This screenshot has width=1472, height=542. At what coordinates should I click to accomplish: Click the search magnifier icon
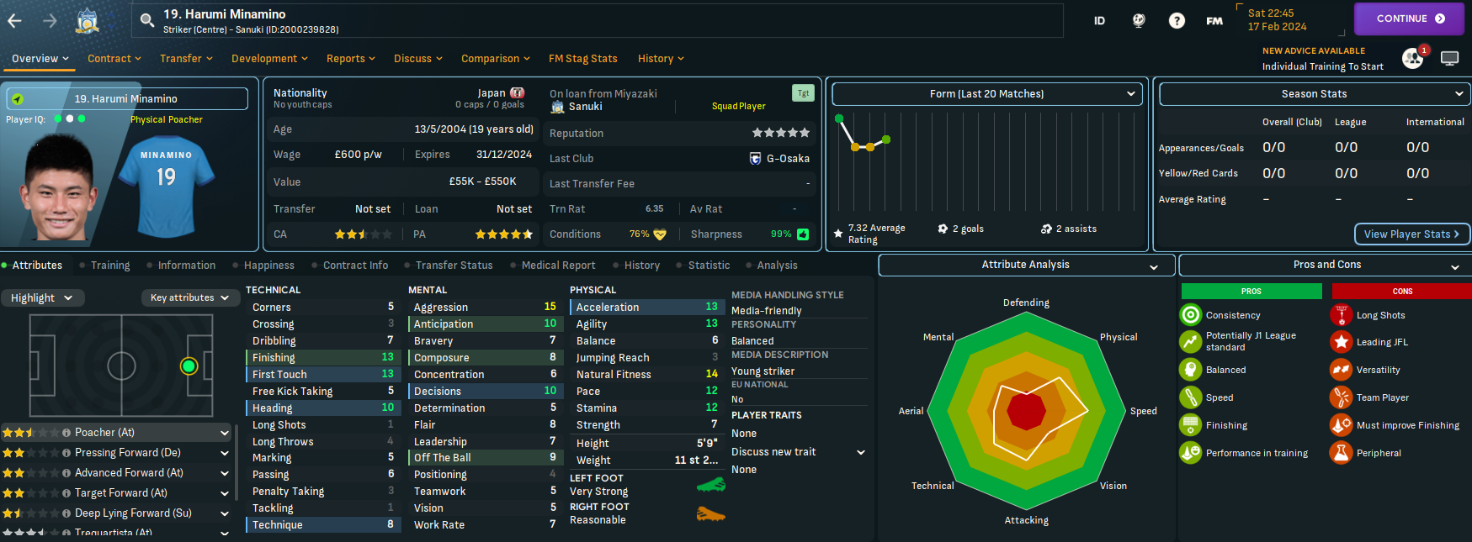(147, 21)
